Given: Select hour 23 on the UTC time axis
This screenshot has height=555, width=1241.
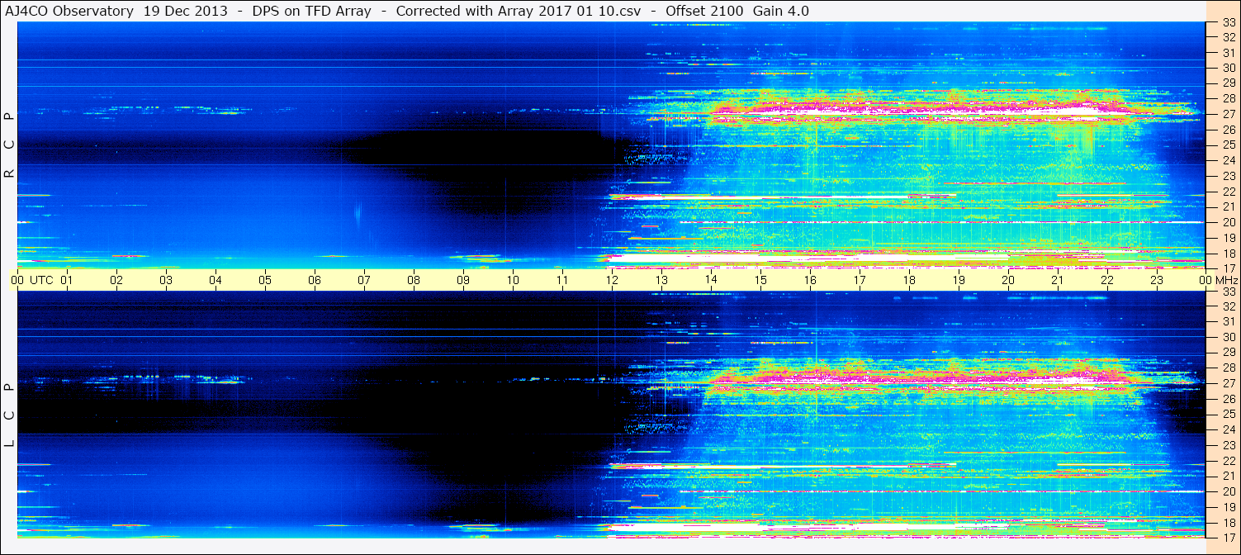Looking at the screenshot, I should pos(1157,280).
